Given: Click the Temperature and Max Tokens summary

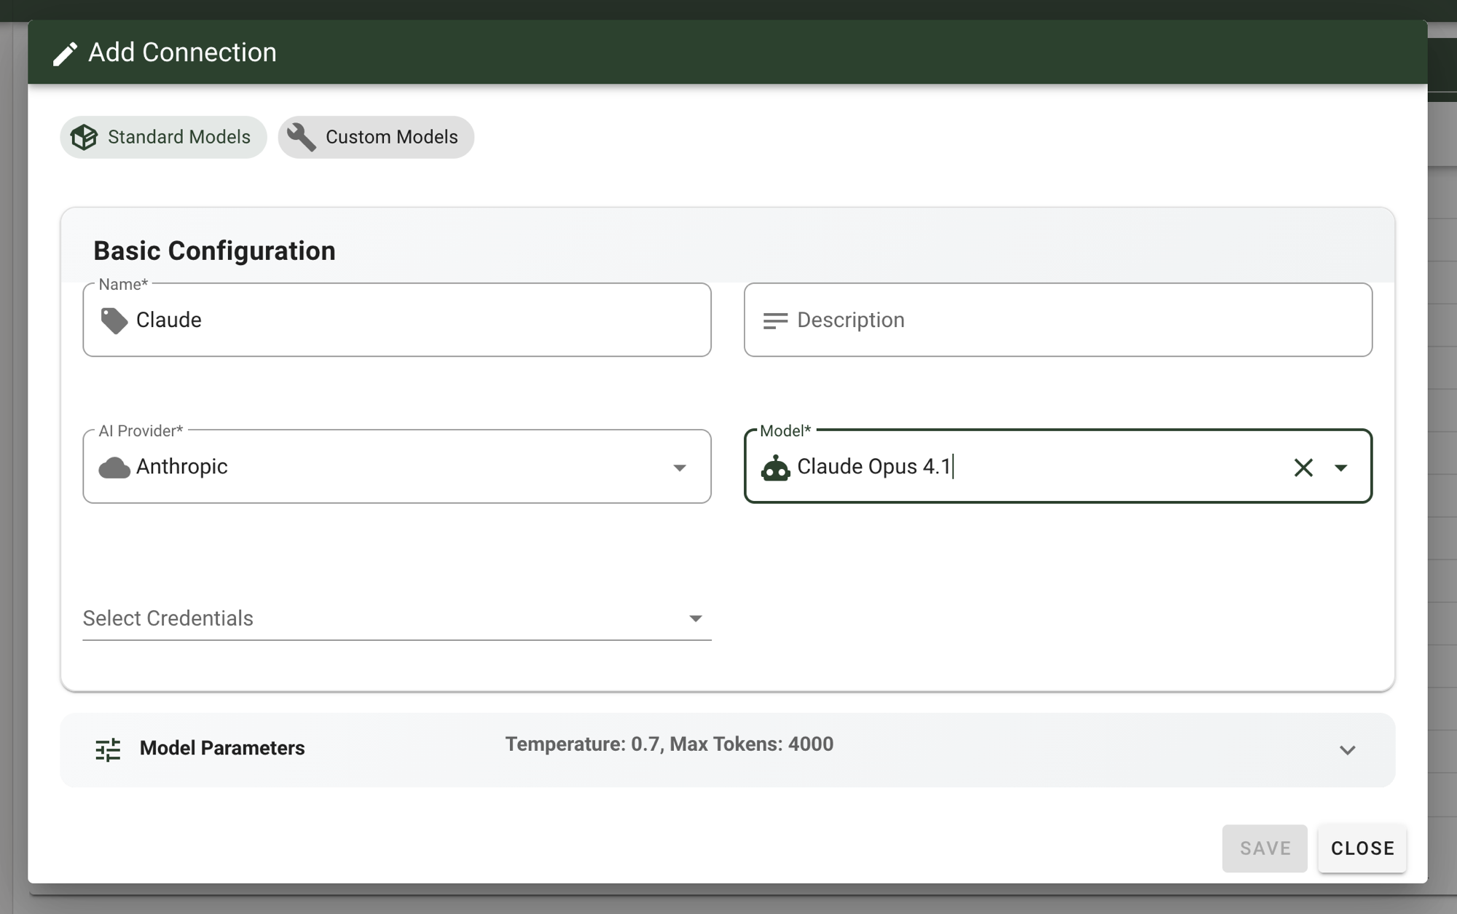Looking at the screenshot, I should (669, 744).
